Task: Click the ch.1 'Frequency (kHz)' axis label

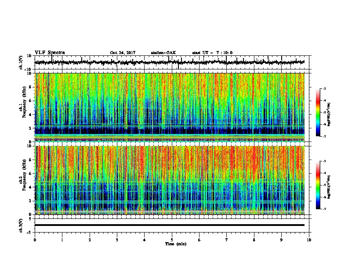Action: coord(24,102)
